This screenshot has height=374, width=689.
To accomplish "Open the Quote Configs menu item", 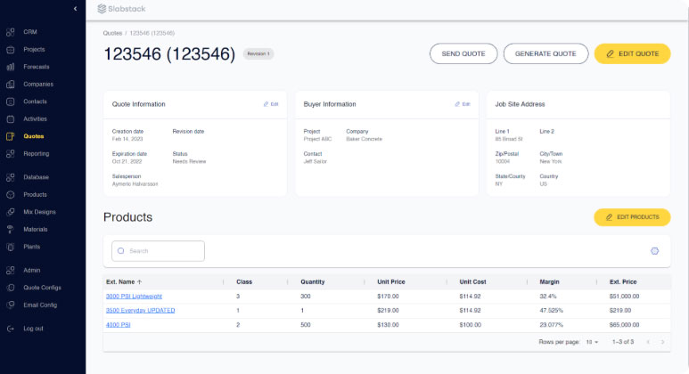I will (x=42, y=288).
